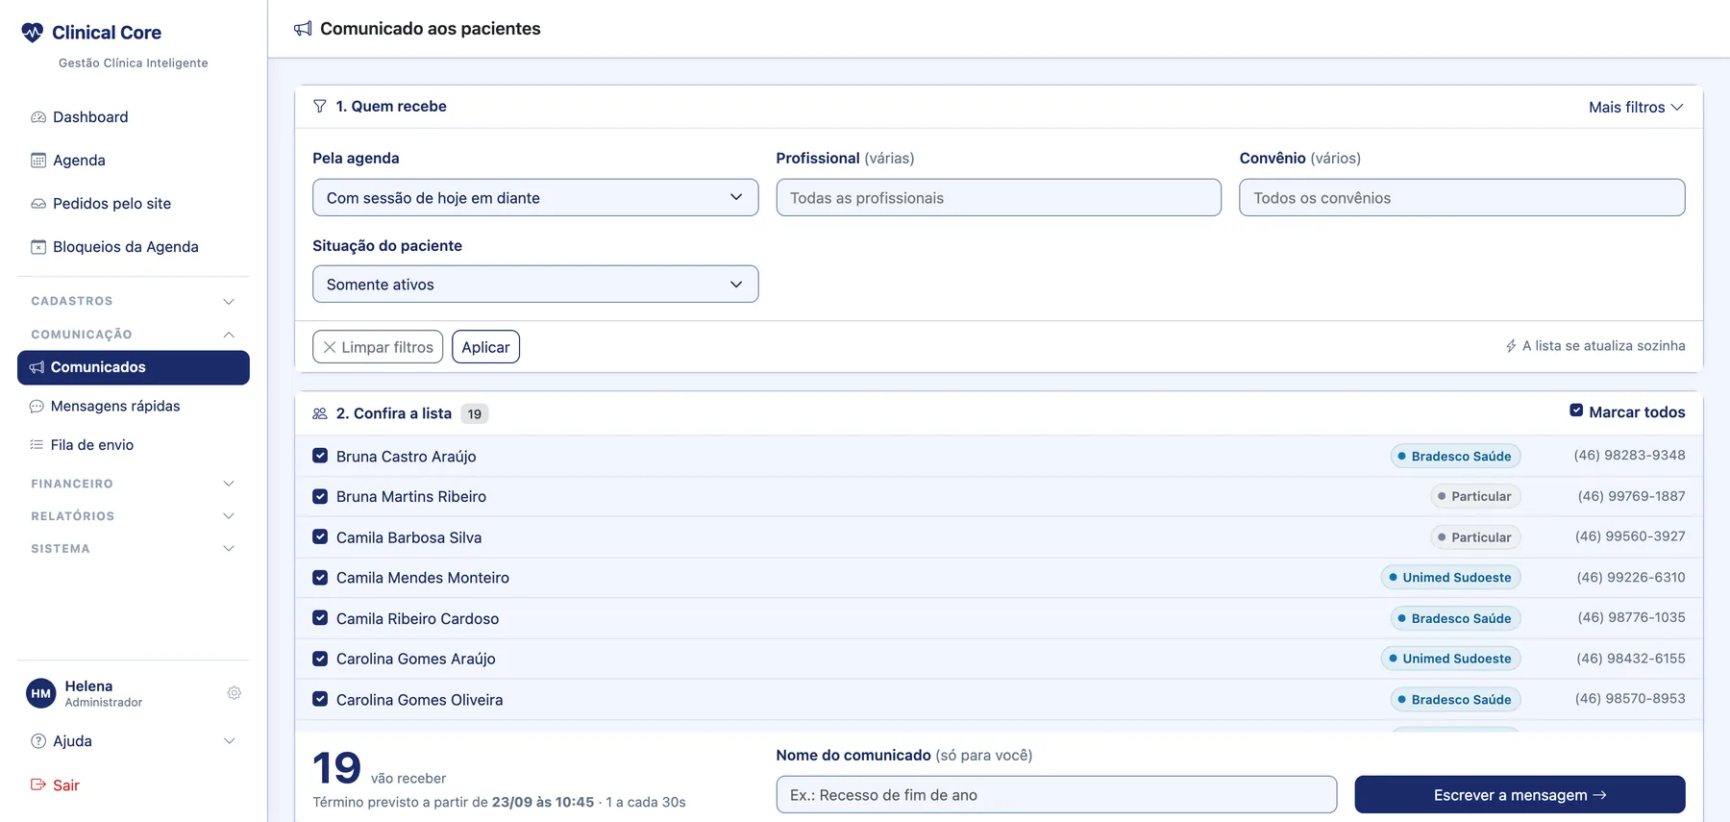Expand Mais filtros
Screen dimensions: 1730x822
click(x=1636, y=107)
